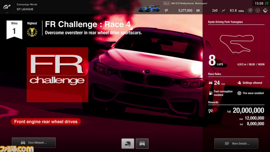Image resolution: width=270 pixels, height=152 pixels.
Task: Click the credits icon beside 5,277,000
Action: [166, 11]
